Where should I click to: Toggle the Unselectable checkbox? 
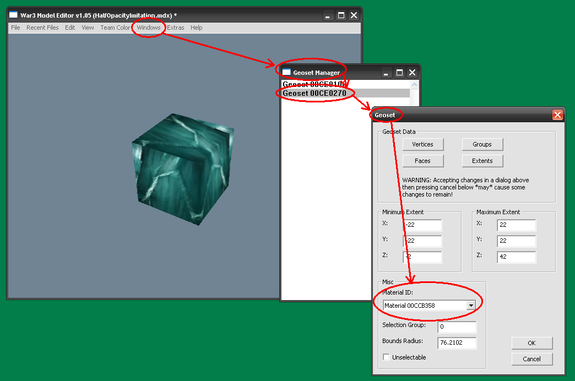[x=386, y=357]
